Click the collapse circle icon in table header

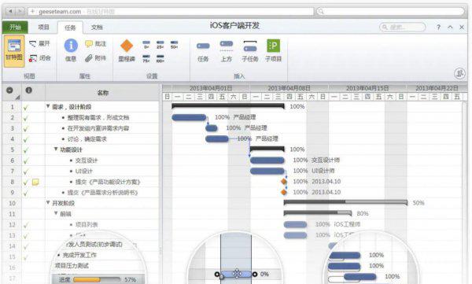(9, 90)
